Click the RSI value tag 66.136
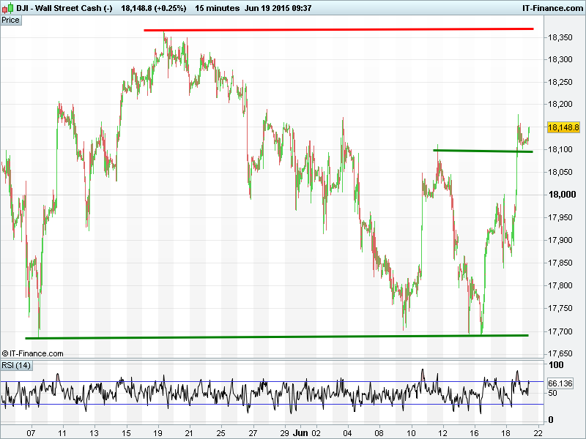The width and height of the screenshot is (586, 439). point(560,383)
